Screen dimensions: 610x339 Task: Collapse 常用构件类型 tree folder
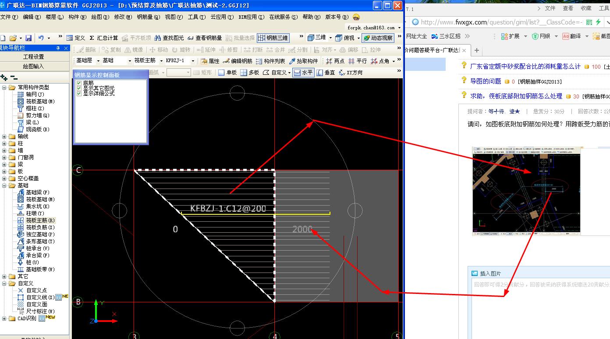pyautogui.click(x=5, y=87)
